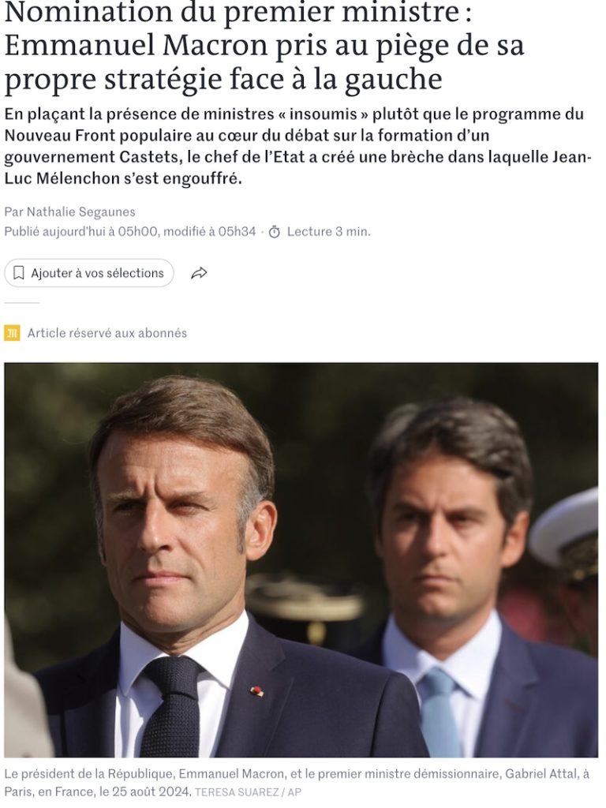The width and height of the screenshot is (606, 808).
Task: Click the short divider line below the buttons
Action: coord(21,302)
